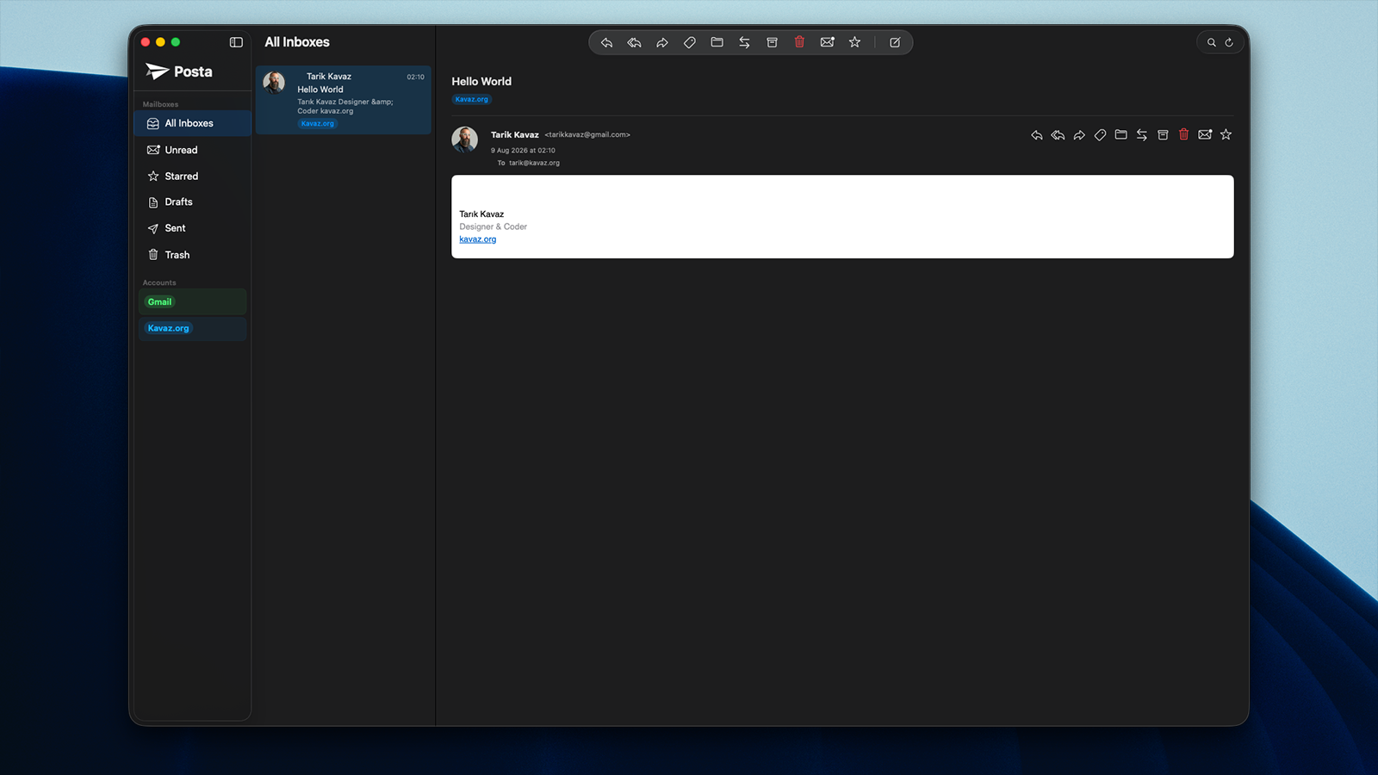Toggle the sidebar with the panel icon

coord(236,42)
